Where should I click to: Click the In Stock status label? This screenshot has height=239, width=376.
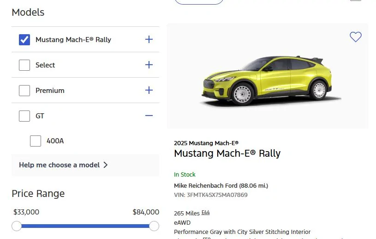point(185,175)
